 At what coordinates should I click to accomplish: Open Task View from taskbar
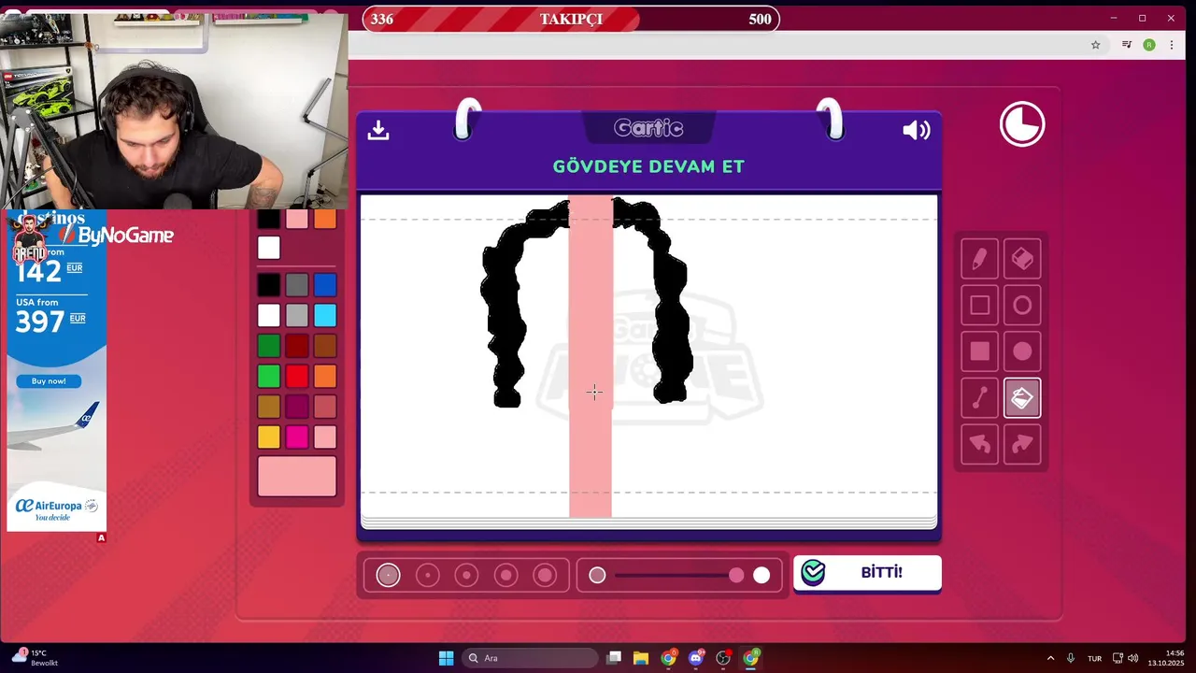[x=614, y=658]
